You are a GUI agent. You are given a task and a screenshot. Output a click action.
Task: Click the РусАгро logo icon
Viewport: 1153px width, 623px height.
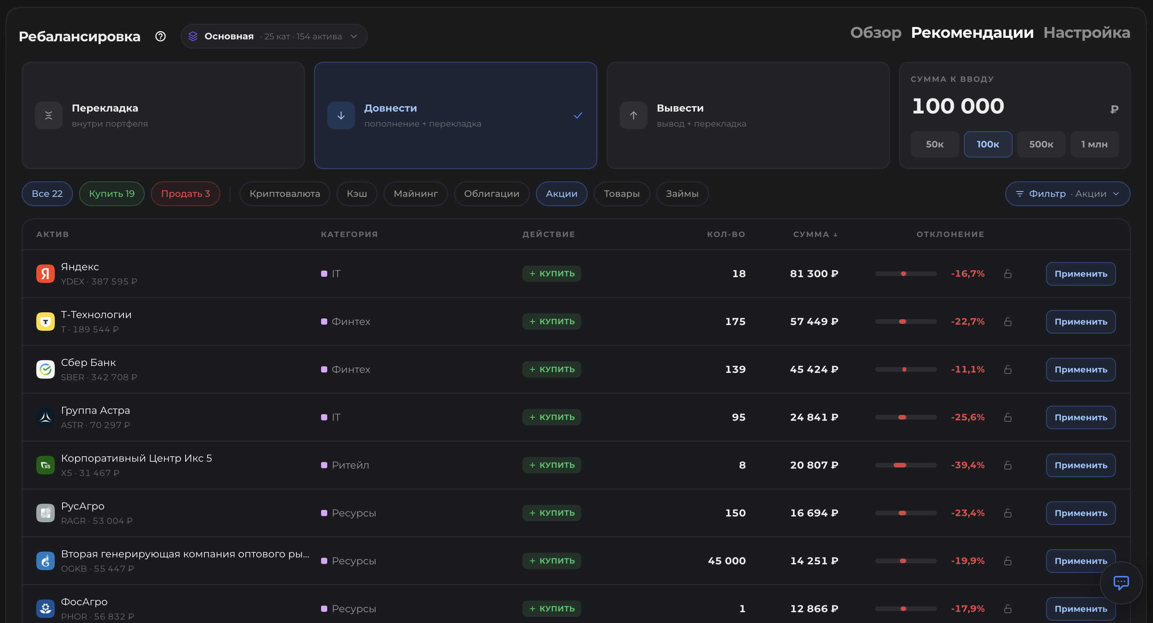click(45, 513)
